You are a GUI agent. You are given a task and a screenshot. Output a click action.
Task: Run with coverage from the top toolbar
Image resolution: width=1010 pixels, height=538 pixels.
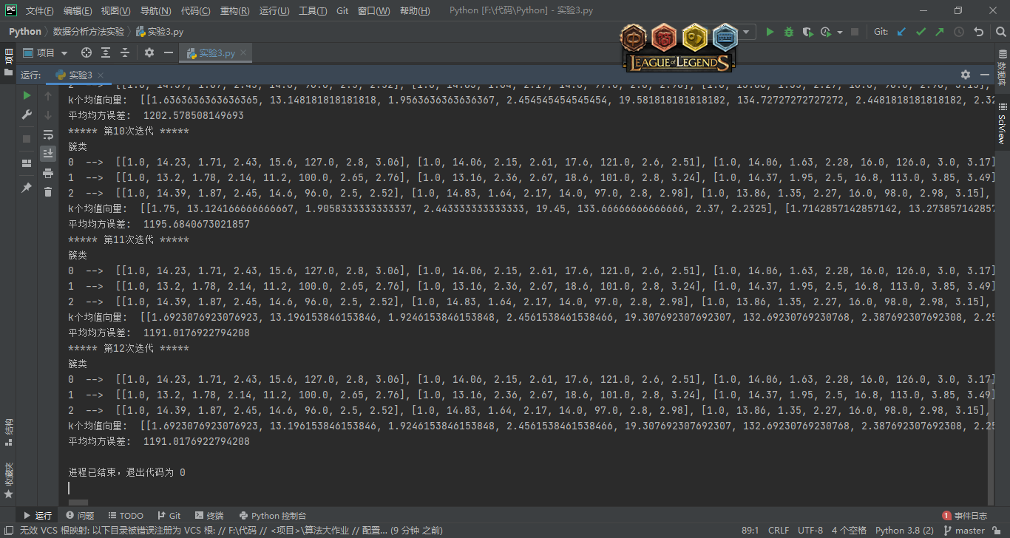point(807,32)
